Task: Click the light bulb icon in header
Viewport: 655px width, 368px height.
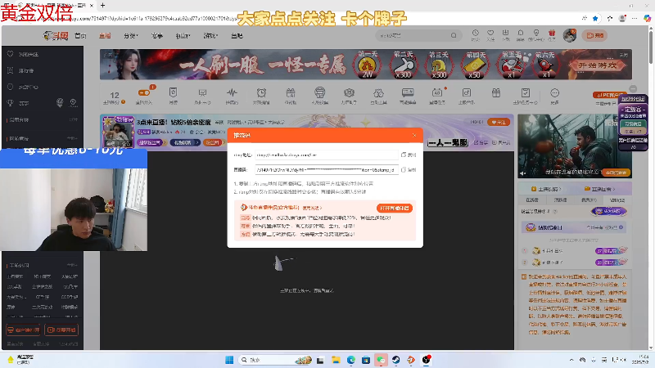Action: 536,34
